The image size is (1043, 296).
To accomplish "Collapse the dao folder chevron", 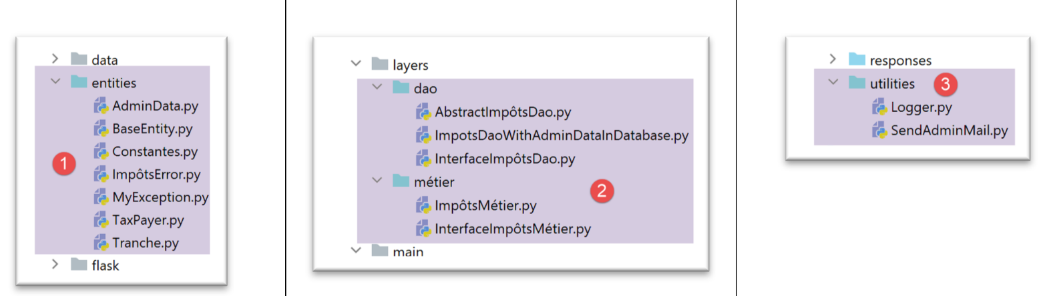I will click(x=376, y=87).
